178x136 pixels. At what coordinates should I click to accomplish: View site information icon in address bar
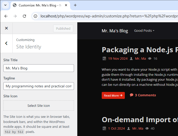(35, 16)
